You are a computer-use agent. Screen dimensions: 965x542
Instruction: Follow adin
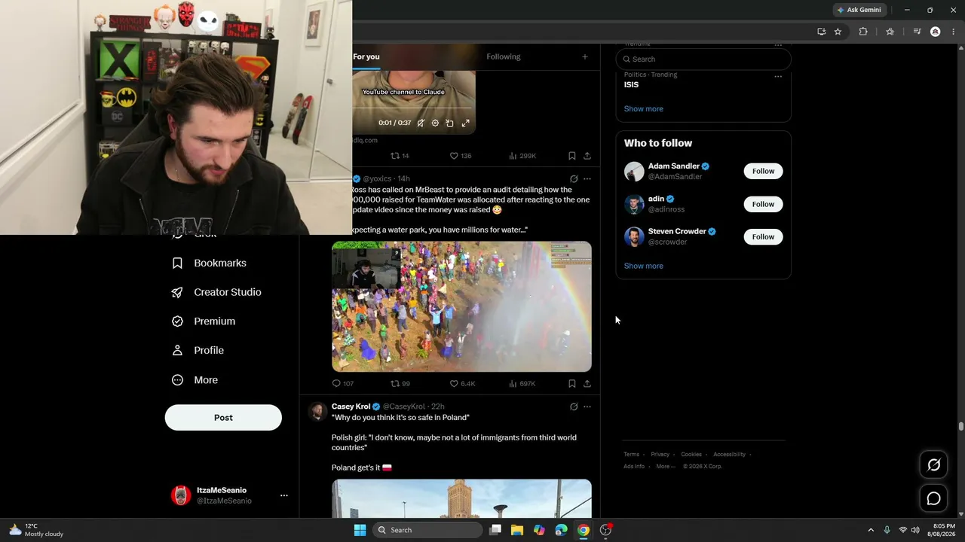tap(763, 204)
